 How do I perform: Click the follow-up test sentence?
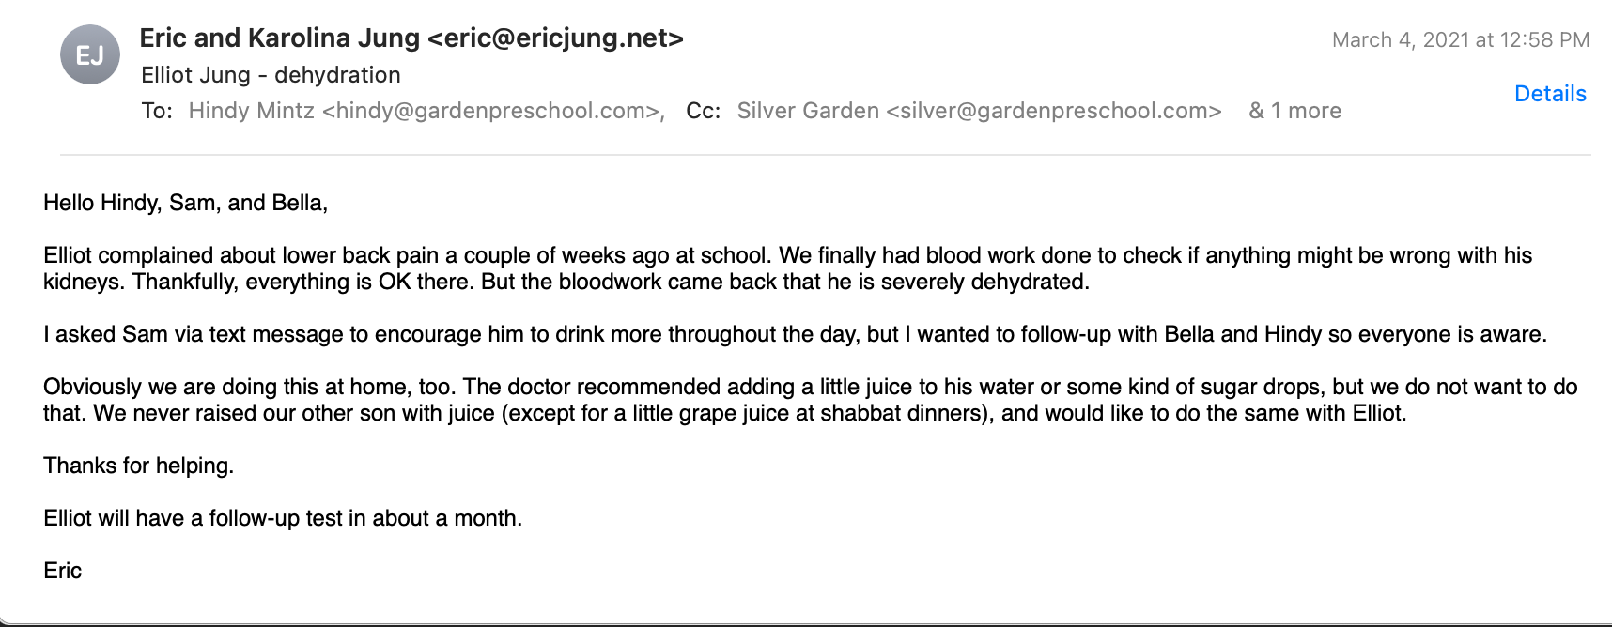pyautogui.click(x=282, y=518)
